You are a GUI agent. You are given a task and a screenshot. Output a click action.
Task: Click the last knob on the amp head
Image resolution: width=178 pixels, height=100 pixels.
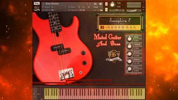[x=134, y=27]
